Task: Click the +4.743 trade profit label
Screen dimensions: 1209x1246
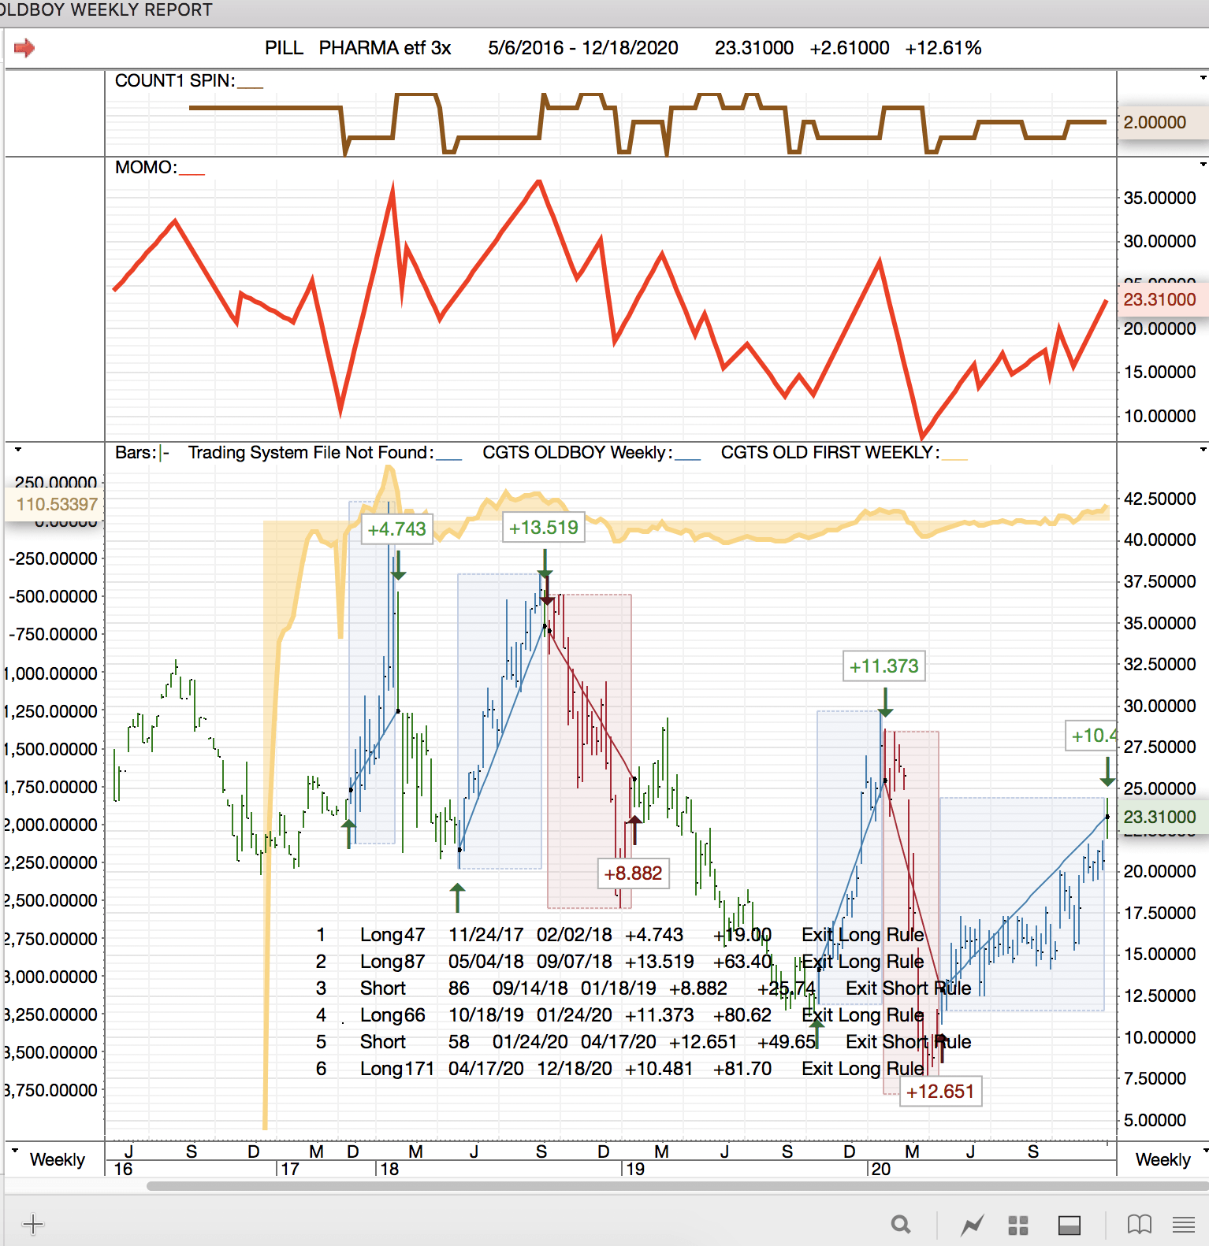Action: 396,528
